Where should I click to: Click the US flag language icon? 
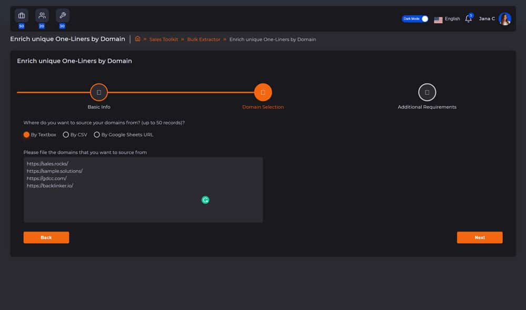pyautogui.click(x=438, y=19)
